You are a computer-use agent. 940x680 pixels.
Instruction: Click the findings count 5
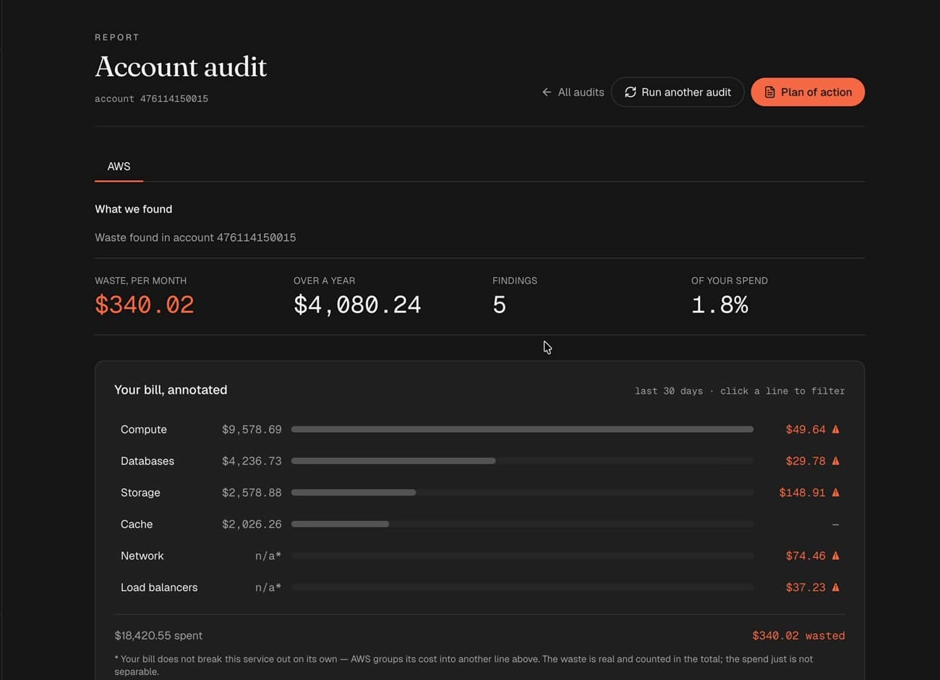[x=499, y=305]
